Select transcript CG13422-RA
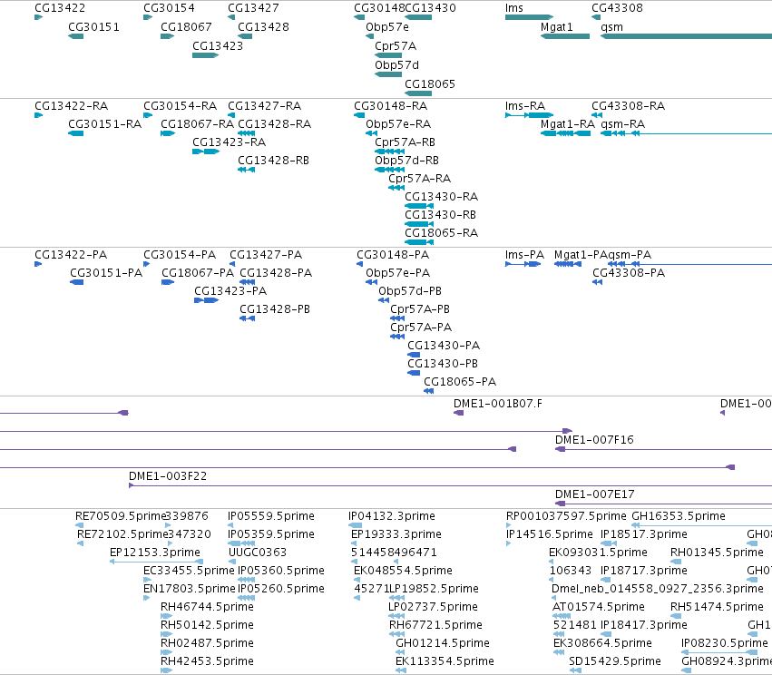The width and height of the screenshot is (772, 675). pos(38,115)
